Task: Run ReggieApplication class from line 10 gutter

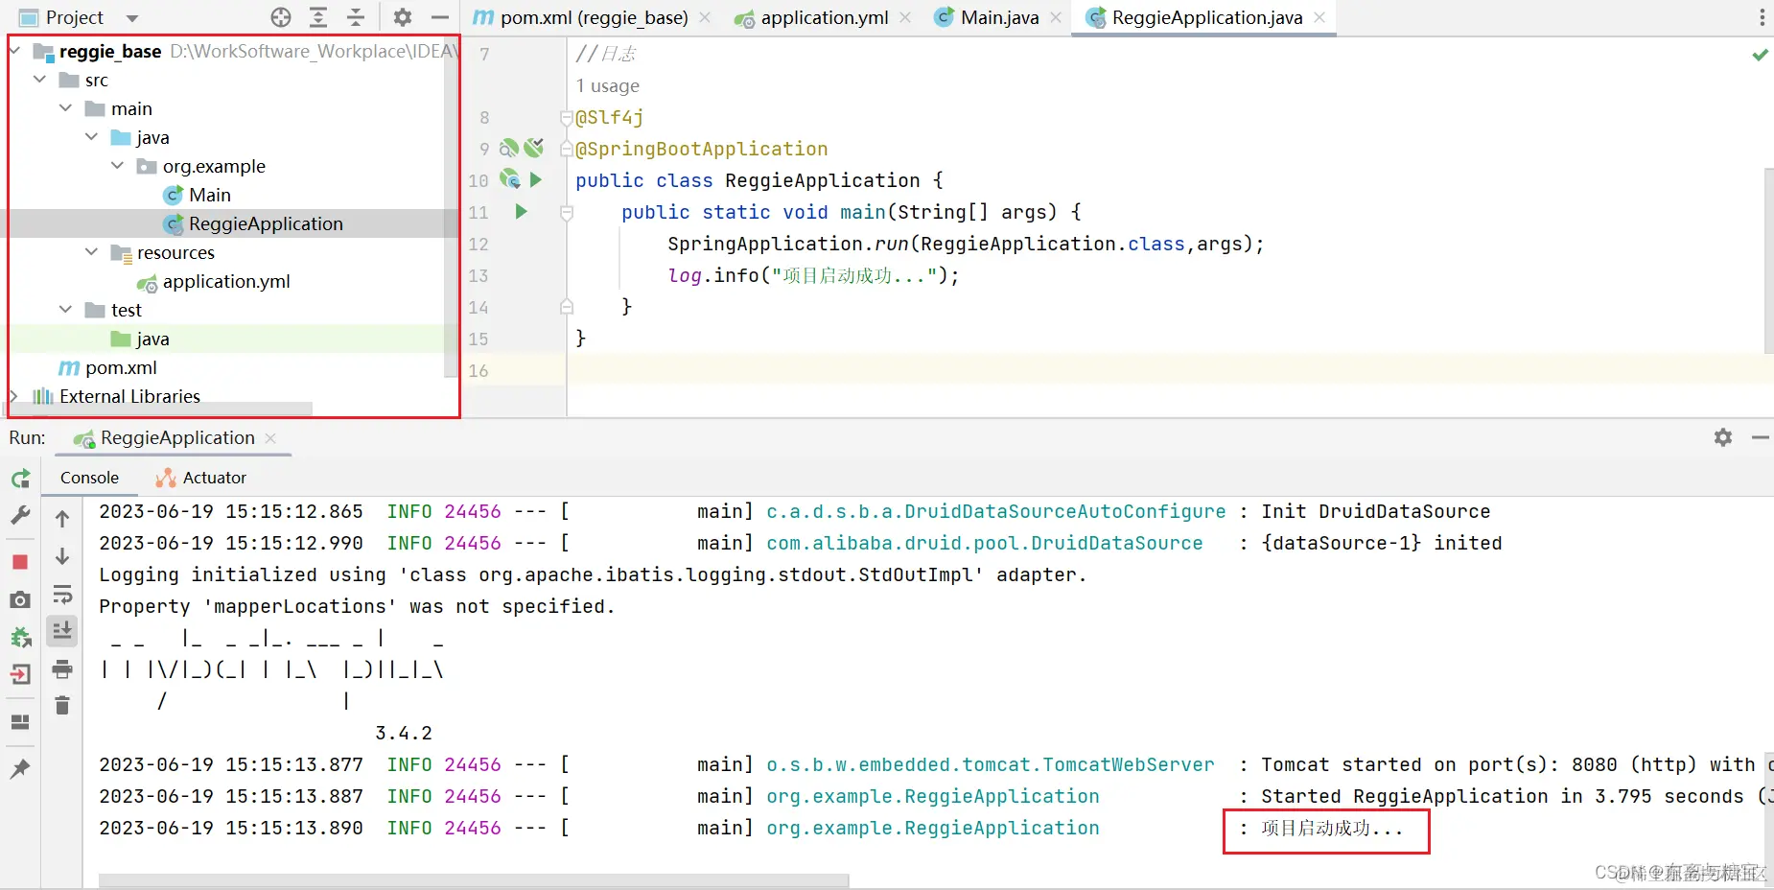Action: point(536,179)
